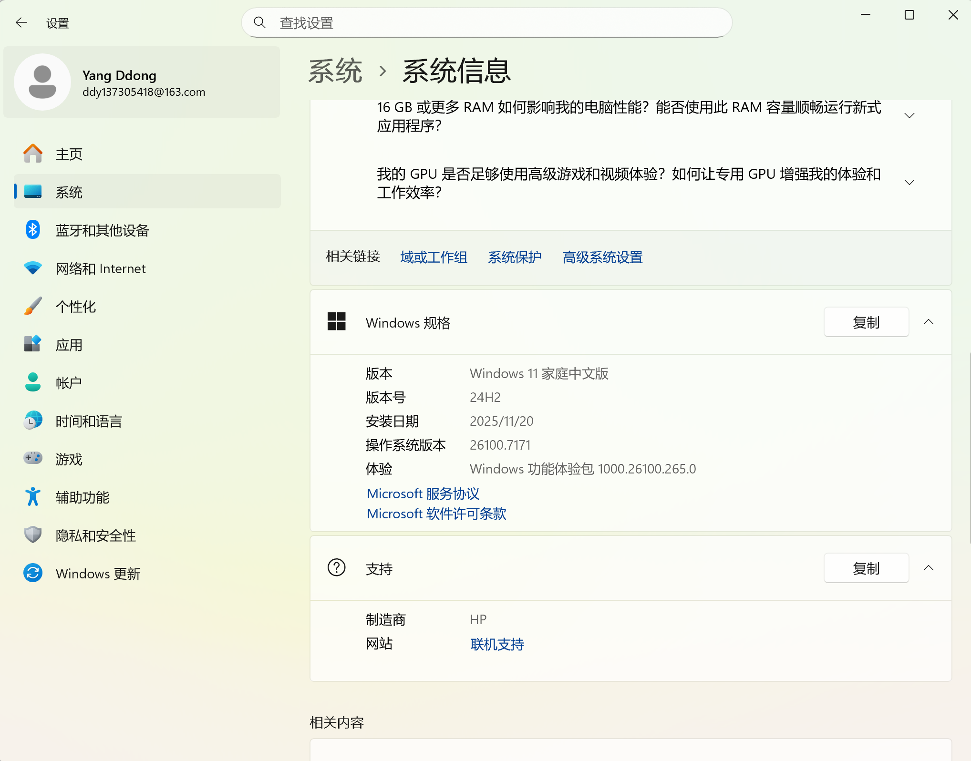Image resolution: width=971 pixels, height=761 pixels.
Task: Copy the Windows 规格 information
Action: click(x=866, y=322)
